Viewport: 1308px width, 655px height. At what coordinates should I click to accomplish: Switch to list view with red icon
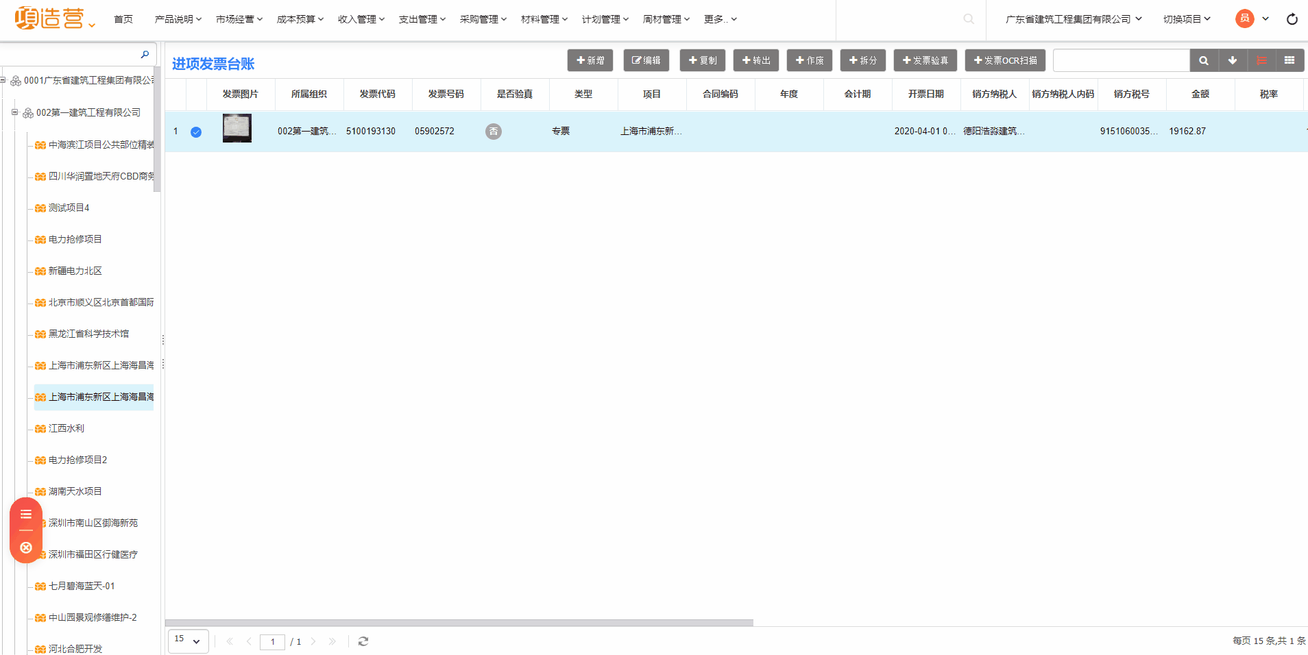(x=1261, y=60)
